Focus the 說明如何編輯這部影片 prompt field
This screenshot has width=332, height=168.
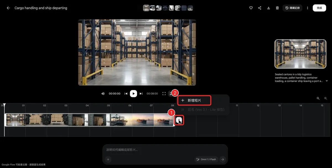tap(165, 150)
